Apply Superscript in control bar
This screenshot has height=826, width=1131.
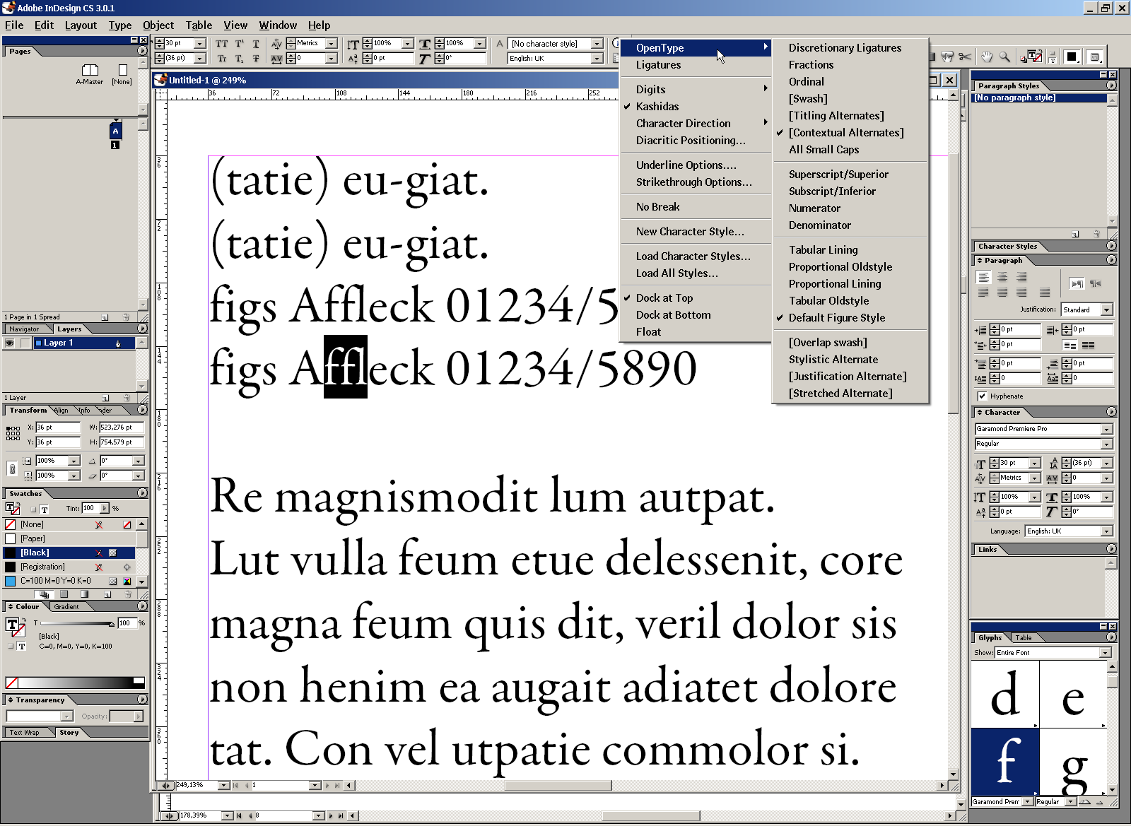pos(240,44)
